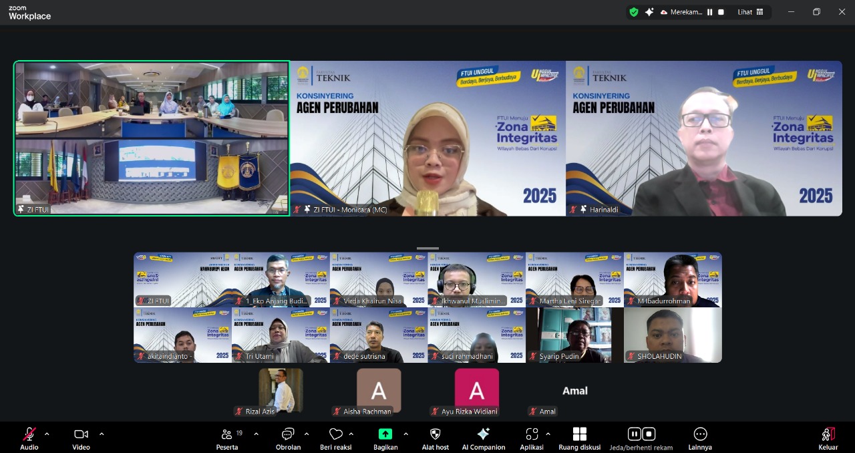Select the dede sutrisna video tile
Screen dimensions: 855x453
coord(379,335)
